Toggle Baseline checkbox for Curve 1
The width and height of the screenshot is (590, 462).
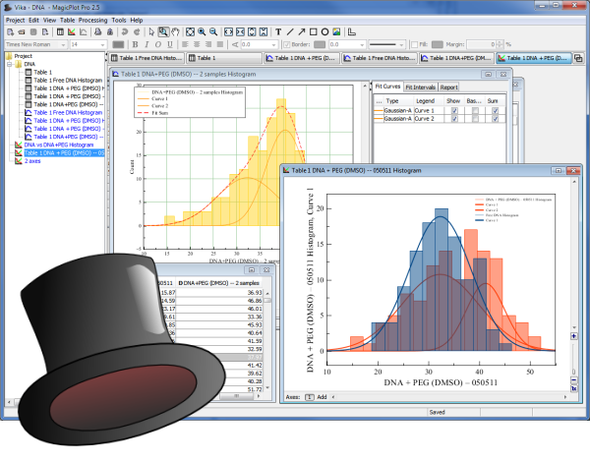[475, 111]
